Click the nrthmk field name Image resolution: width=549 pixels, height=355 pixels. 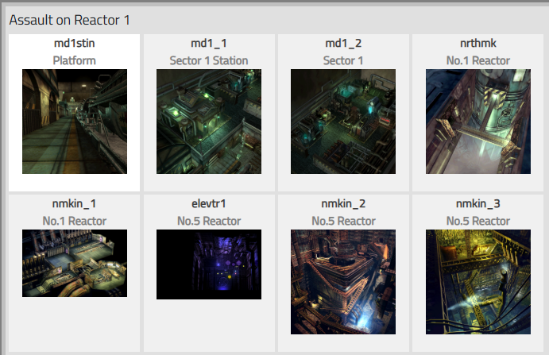(x=478, y=43)
